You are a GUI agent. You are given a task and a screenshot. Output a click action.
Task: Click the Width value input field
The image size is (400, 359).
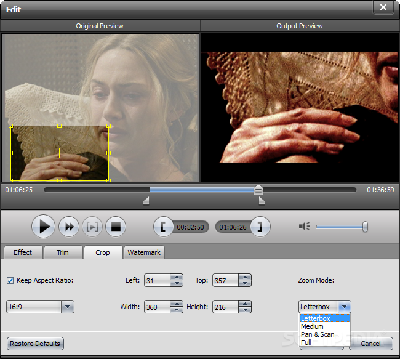(157, 307)
